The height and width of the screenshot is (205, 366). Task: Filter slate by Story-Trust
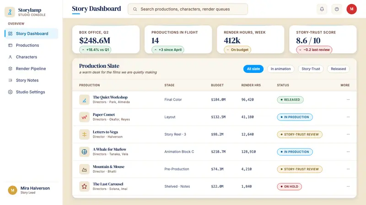pyautogui.click(x=311, y=69)
